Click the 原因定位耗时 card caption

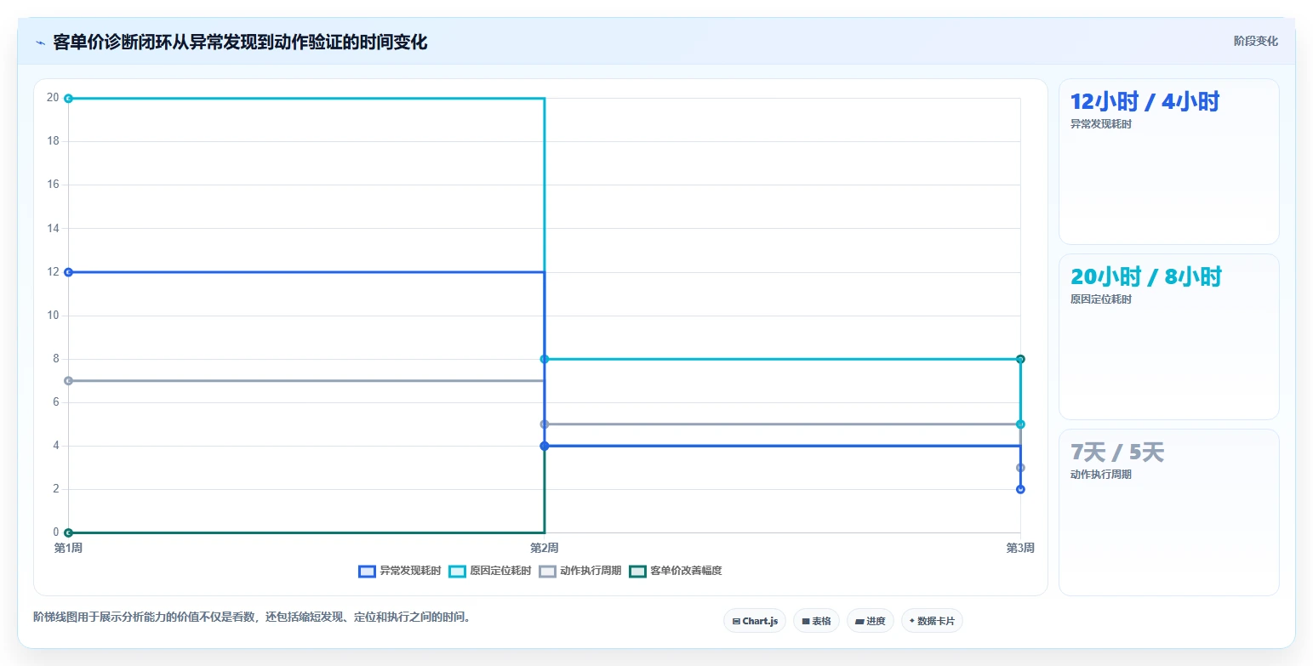tap(1101, 299)
